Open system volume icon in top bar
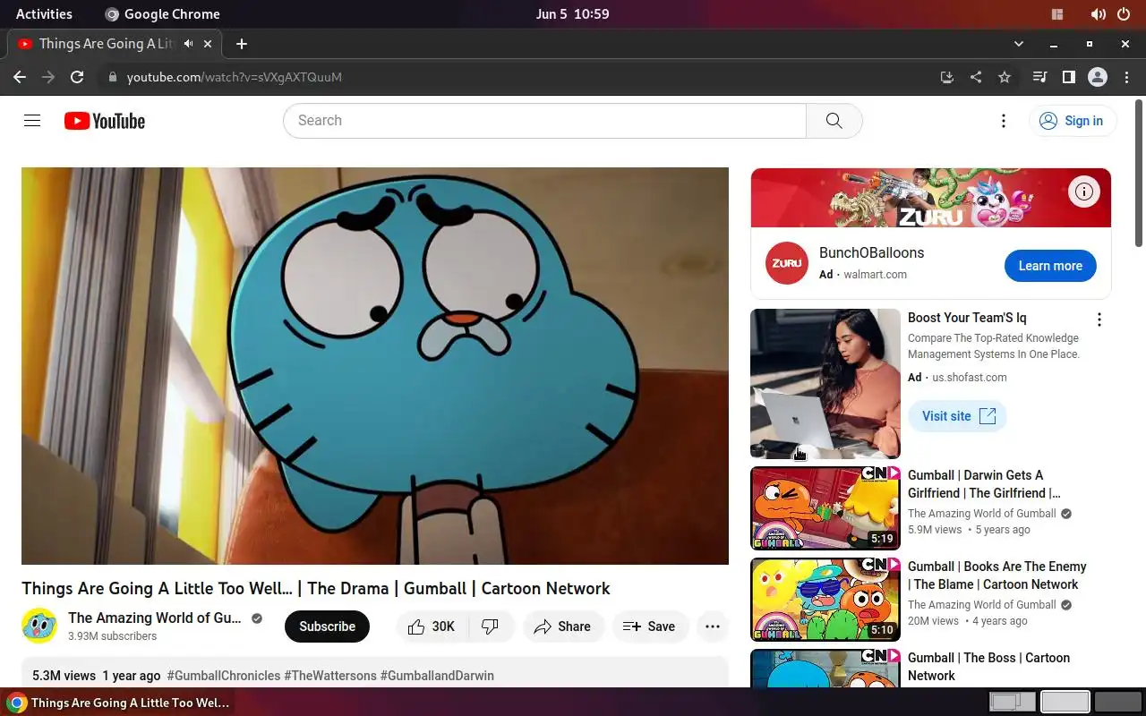The height and width of the screenshot is (716, 1146). [1098, 13]
